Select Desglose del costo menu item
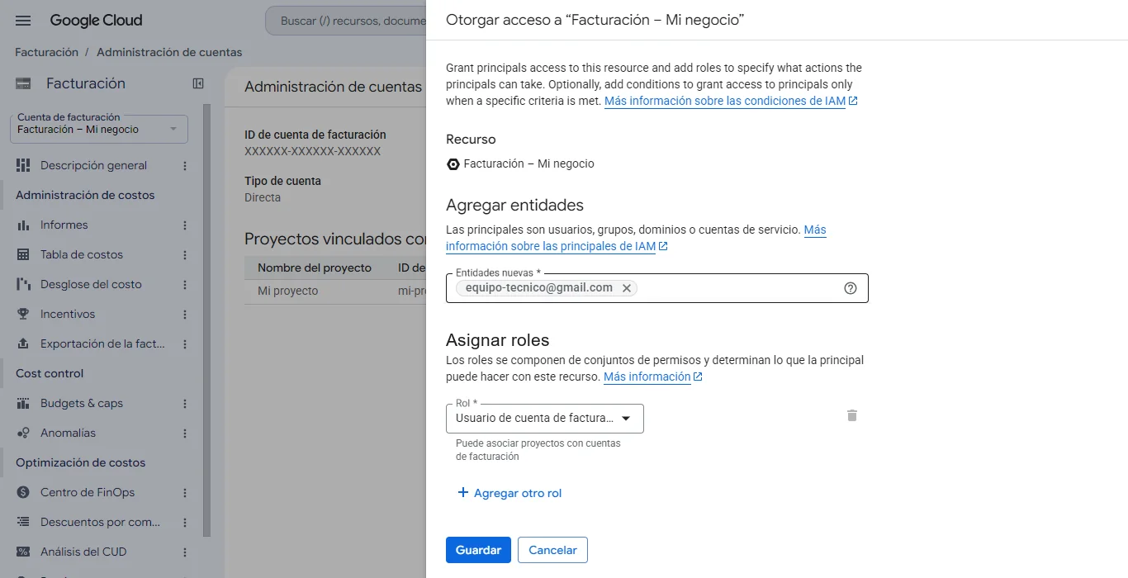This screenshot has width=1128, height=578. [91, 284]
